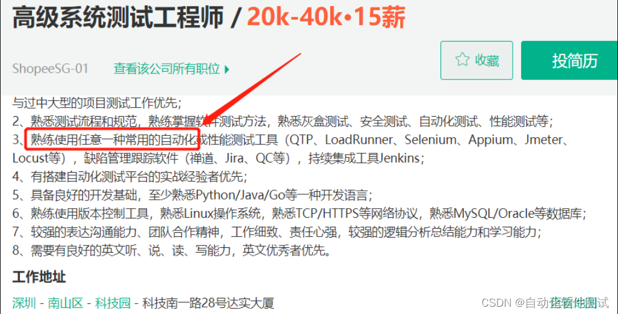Click the red-boxed text 熟练使用任意一种常用的自动化
Image resolution: width=618 pixels, height=314 pixels.
click(x=113, y=140)
